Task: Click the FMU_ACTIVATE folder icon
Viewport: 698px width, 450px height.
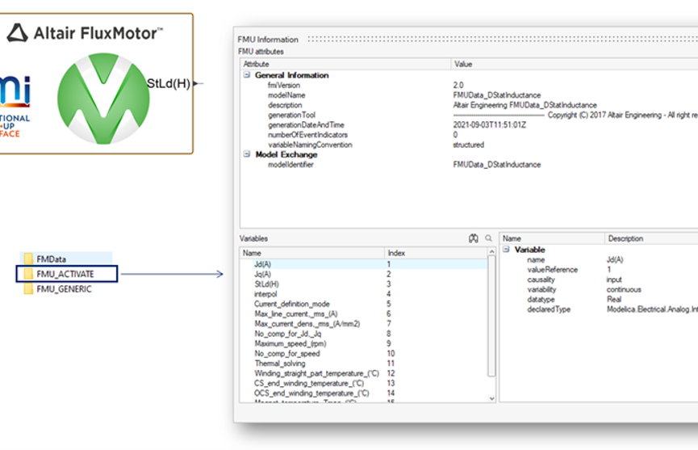Action: click(x=28, y=274)
